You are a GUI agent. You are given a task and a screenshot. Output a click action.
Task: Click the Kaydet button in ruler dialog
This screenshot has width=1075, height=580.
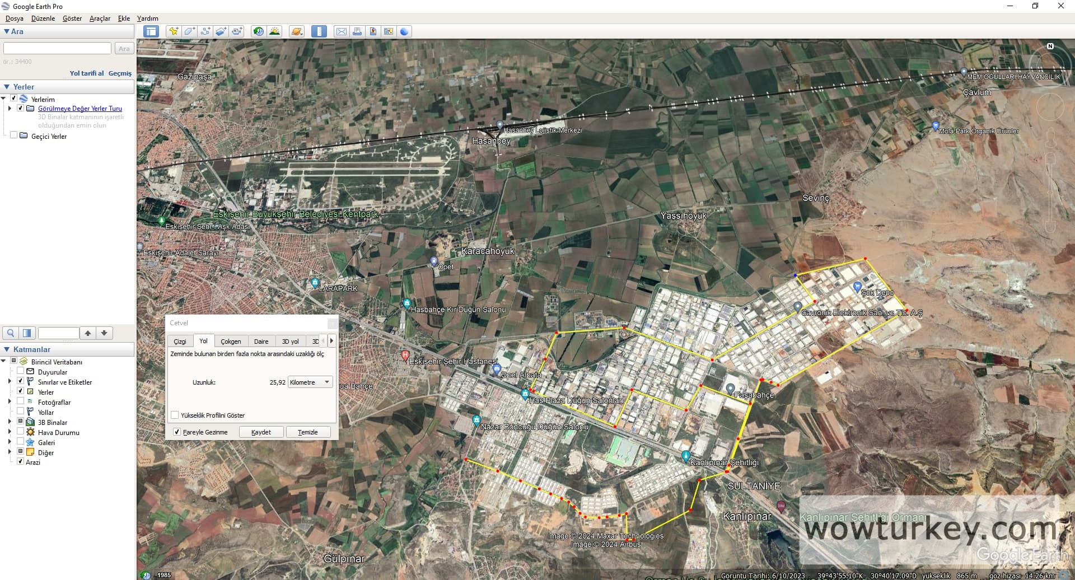(261, 432)
